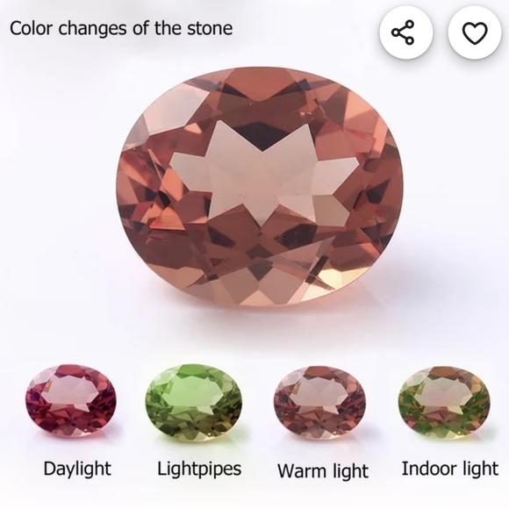509x509 pixels.
Task: Open the large oval gemstone photo
Action: click(260, 188)
